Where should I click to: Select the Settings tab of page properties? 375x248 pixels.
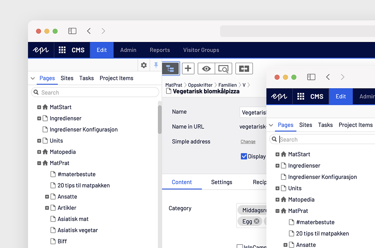(x=222, y=182)
